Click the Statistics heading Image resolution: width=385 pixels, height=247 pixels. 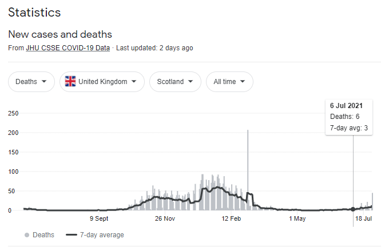pyautogui.click(x=34, y=12)
